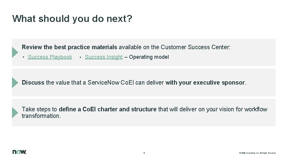Click the copyright notice in the footer

pos(257,153)
